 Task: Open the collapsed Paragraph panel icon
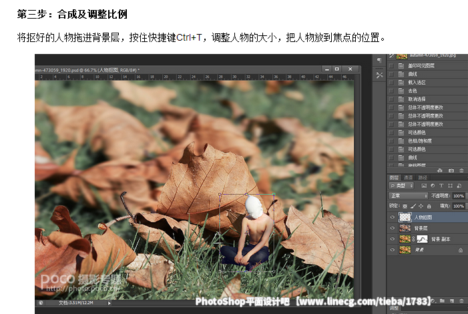point(379,61)
